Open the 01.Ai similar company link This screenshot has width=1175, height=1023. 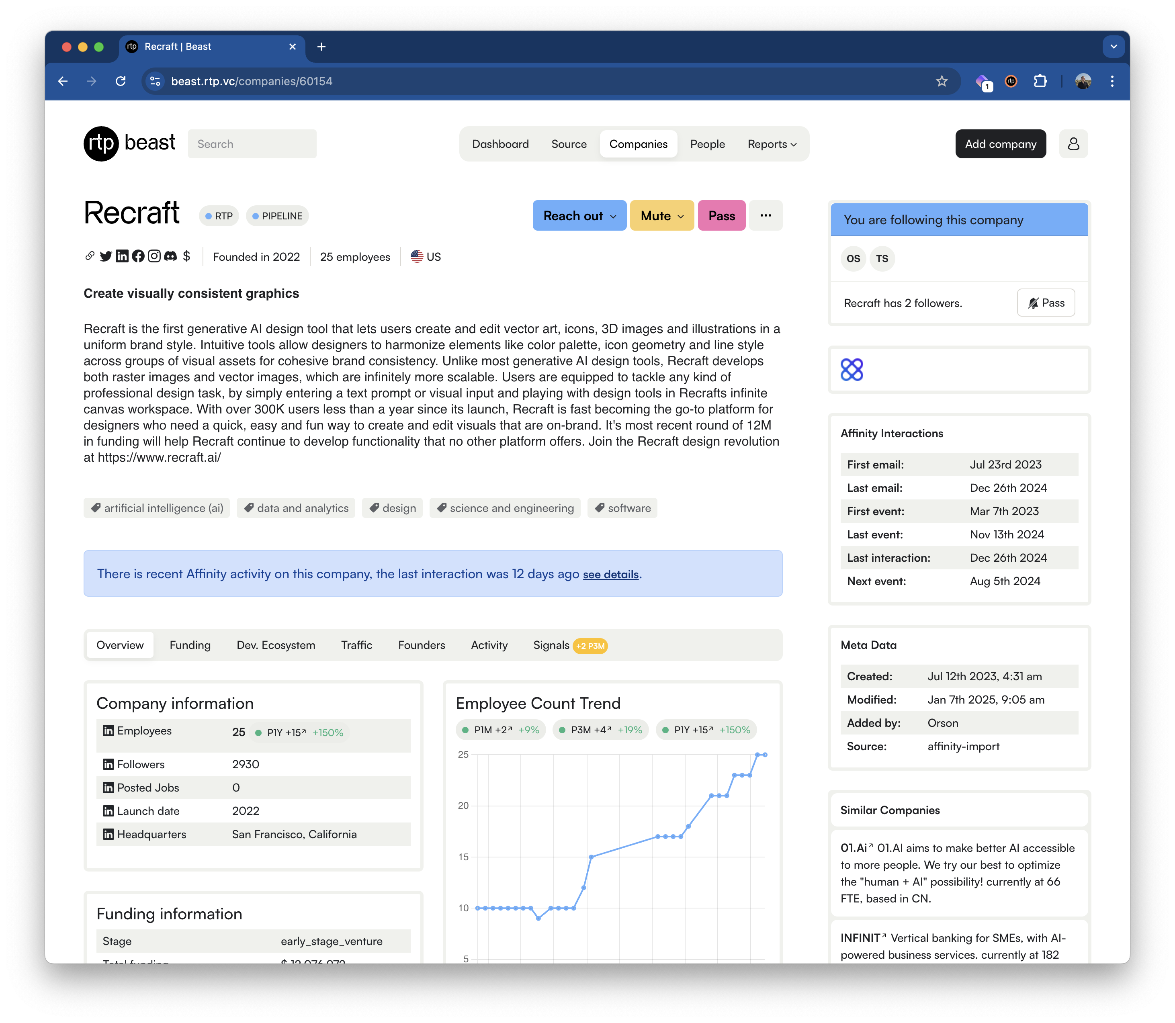(x=856, y=848)
